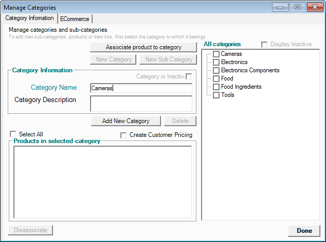Tick the Food Ingredients checkbox
This screenshot has width=326, height=242.
tap(216, 87)
